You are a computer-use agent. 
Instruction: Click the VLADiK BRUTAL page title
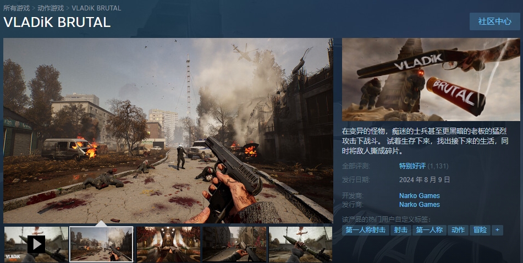click(57, 23)
